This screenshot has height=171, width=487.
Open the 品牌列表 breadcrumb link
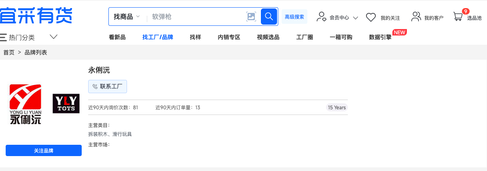coord(36,52)
